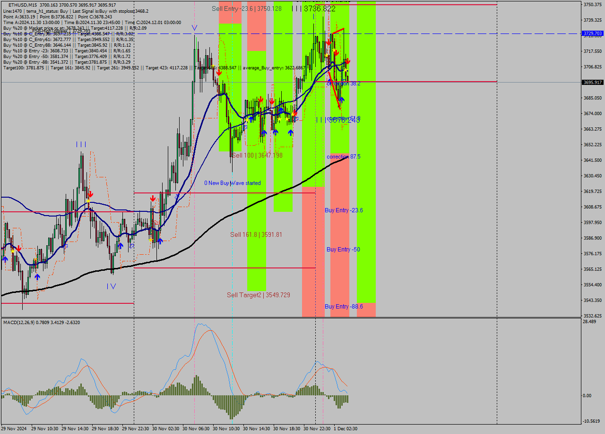Click the 'Sell Target2 | 3549.729' label
Viewport: 605px width, 434px height.
[x=258, y=295]
